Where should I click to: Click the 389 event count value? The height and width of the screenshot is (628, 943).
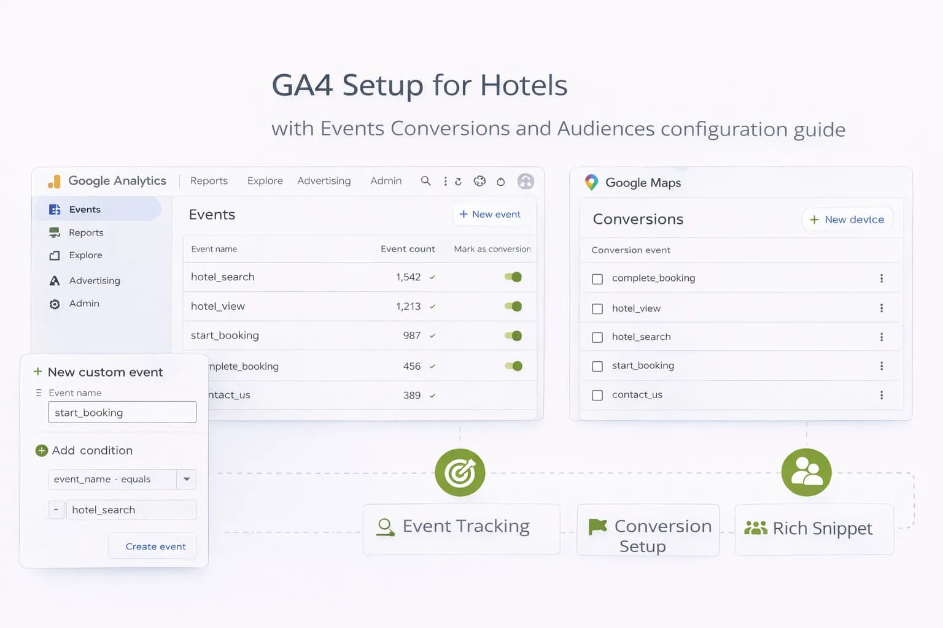pos(412,396)
